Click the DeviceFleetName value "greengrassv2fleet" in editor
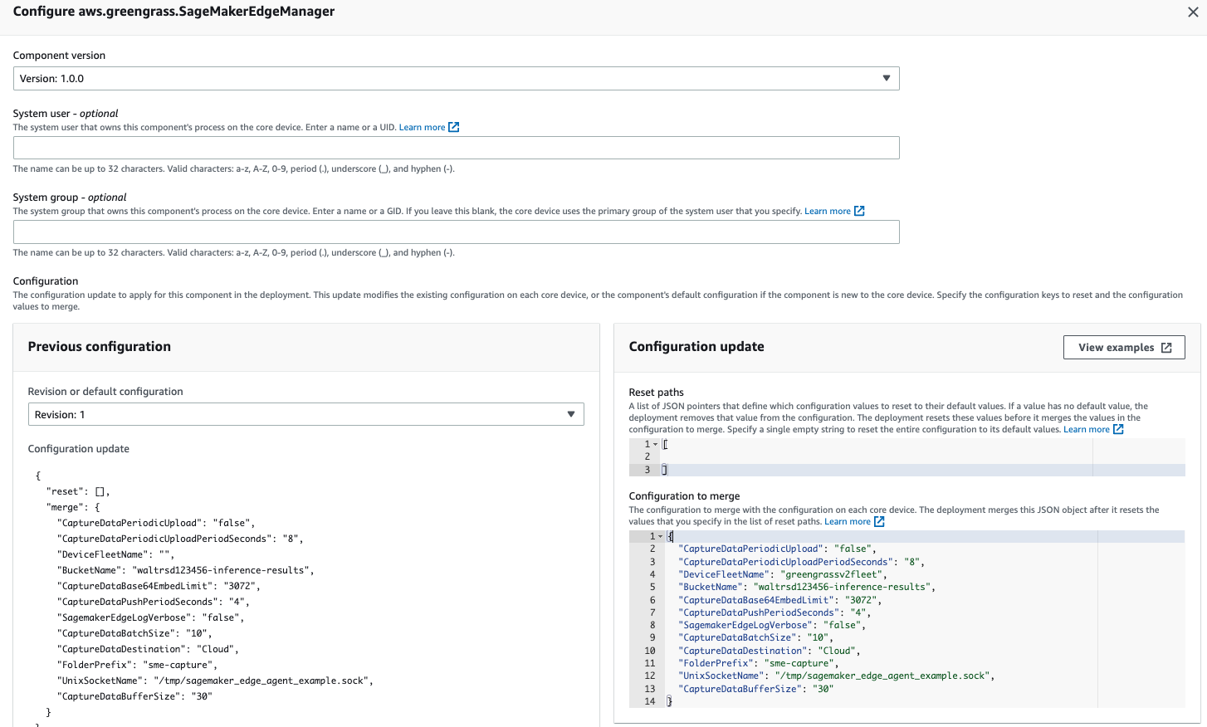 point(834,574)
